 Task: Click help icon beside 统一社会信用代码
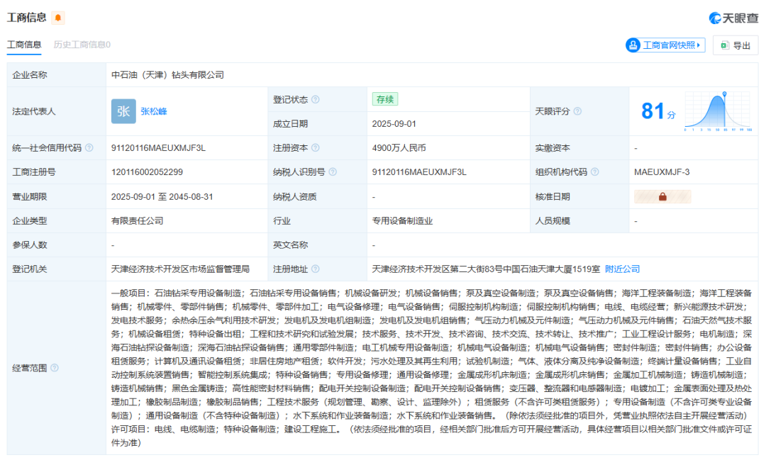coord(89,147)
